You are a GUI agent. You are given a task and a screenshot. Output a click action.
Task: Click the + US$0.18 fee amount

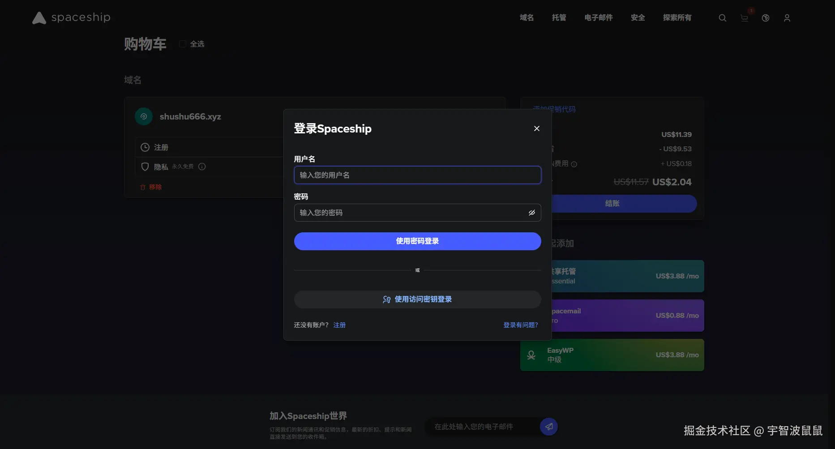click(x=676, y=164)
